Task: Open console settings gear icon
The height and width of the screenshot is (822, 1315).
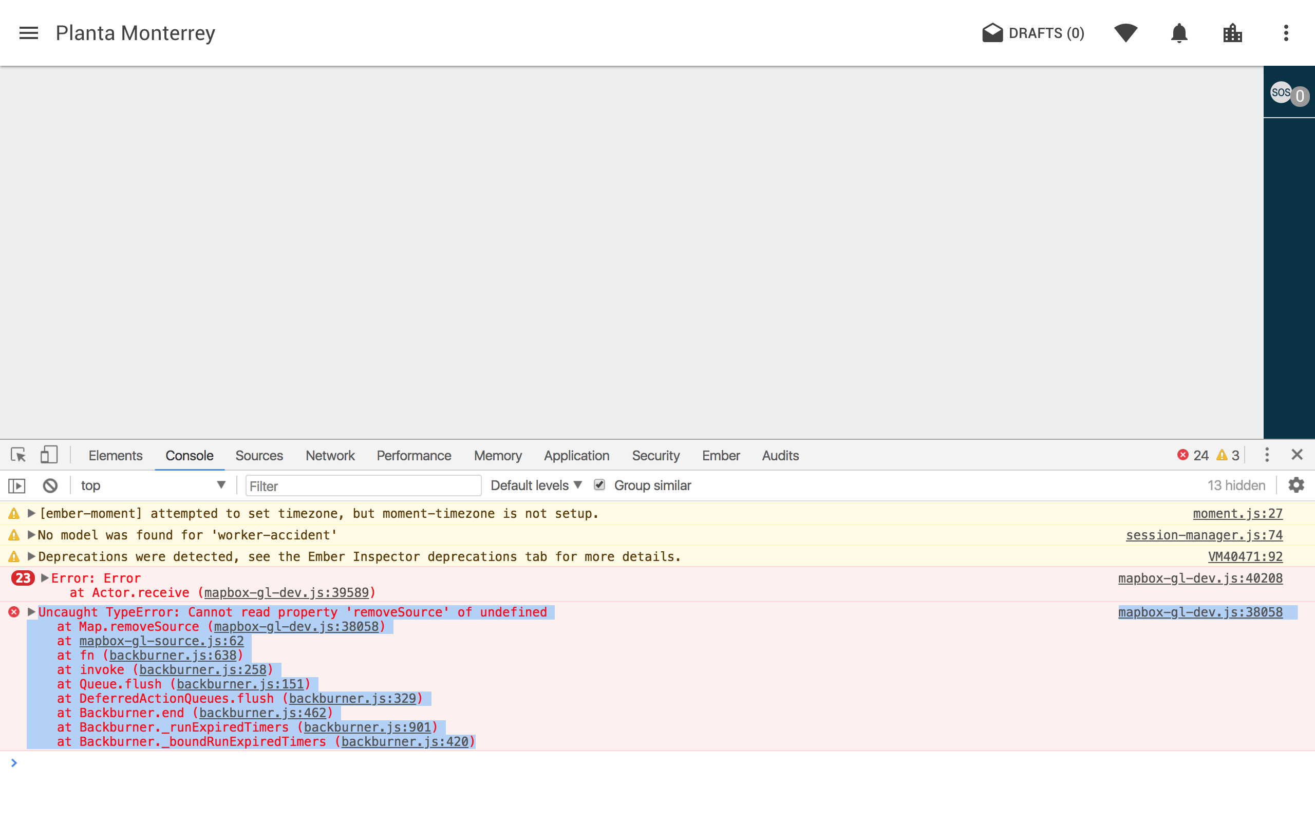Action: (1296, 485)
